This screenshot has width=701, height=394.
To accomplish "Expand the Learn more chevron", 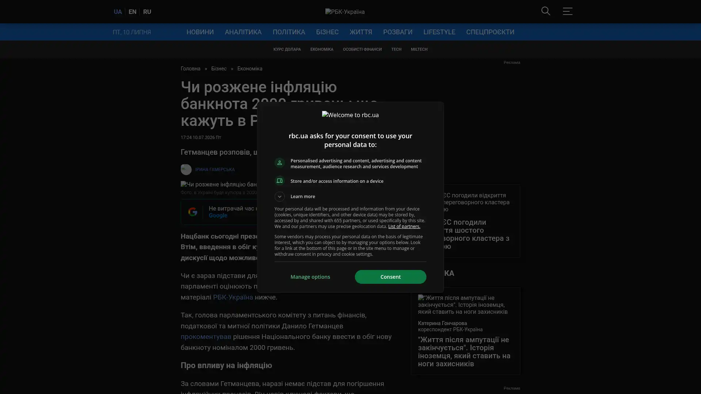I will point(279,197).
